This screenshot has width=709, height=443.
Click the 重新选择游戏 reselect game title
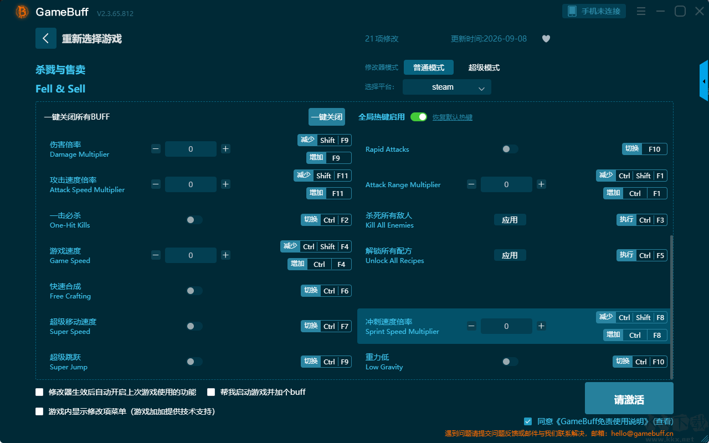92,39
